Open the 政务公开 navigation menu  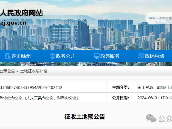[x=66, y=56]
